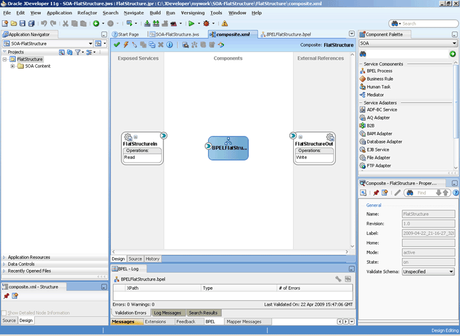Viewport: 460px width, 336px height.
Task: Collapse the FlatStructureOut reference operations
Action: (x=301, y=137)
